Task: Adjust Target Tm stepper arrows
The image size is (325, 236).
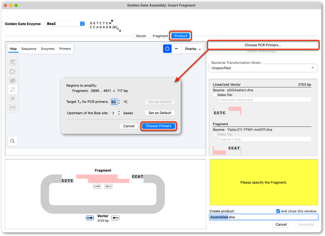Action: click(119, 102)
